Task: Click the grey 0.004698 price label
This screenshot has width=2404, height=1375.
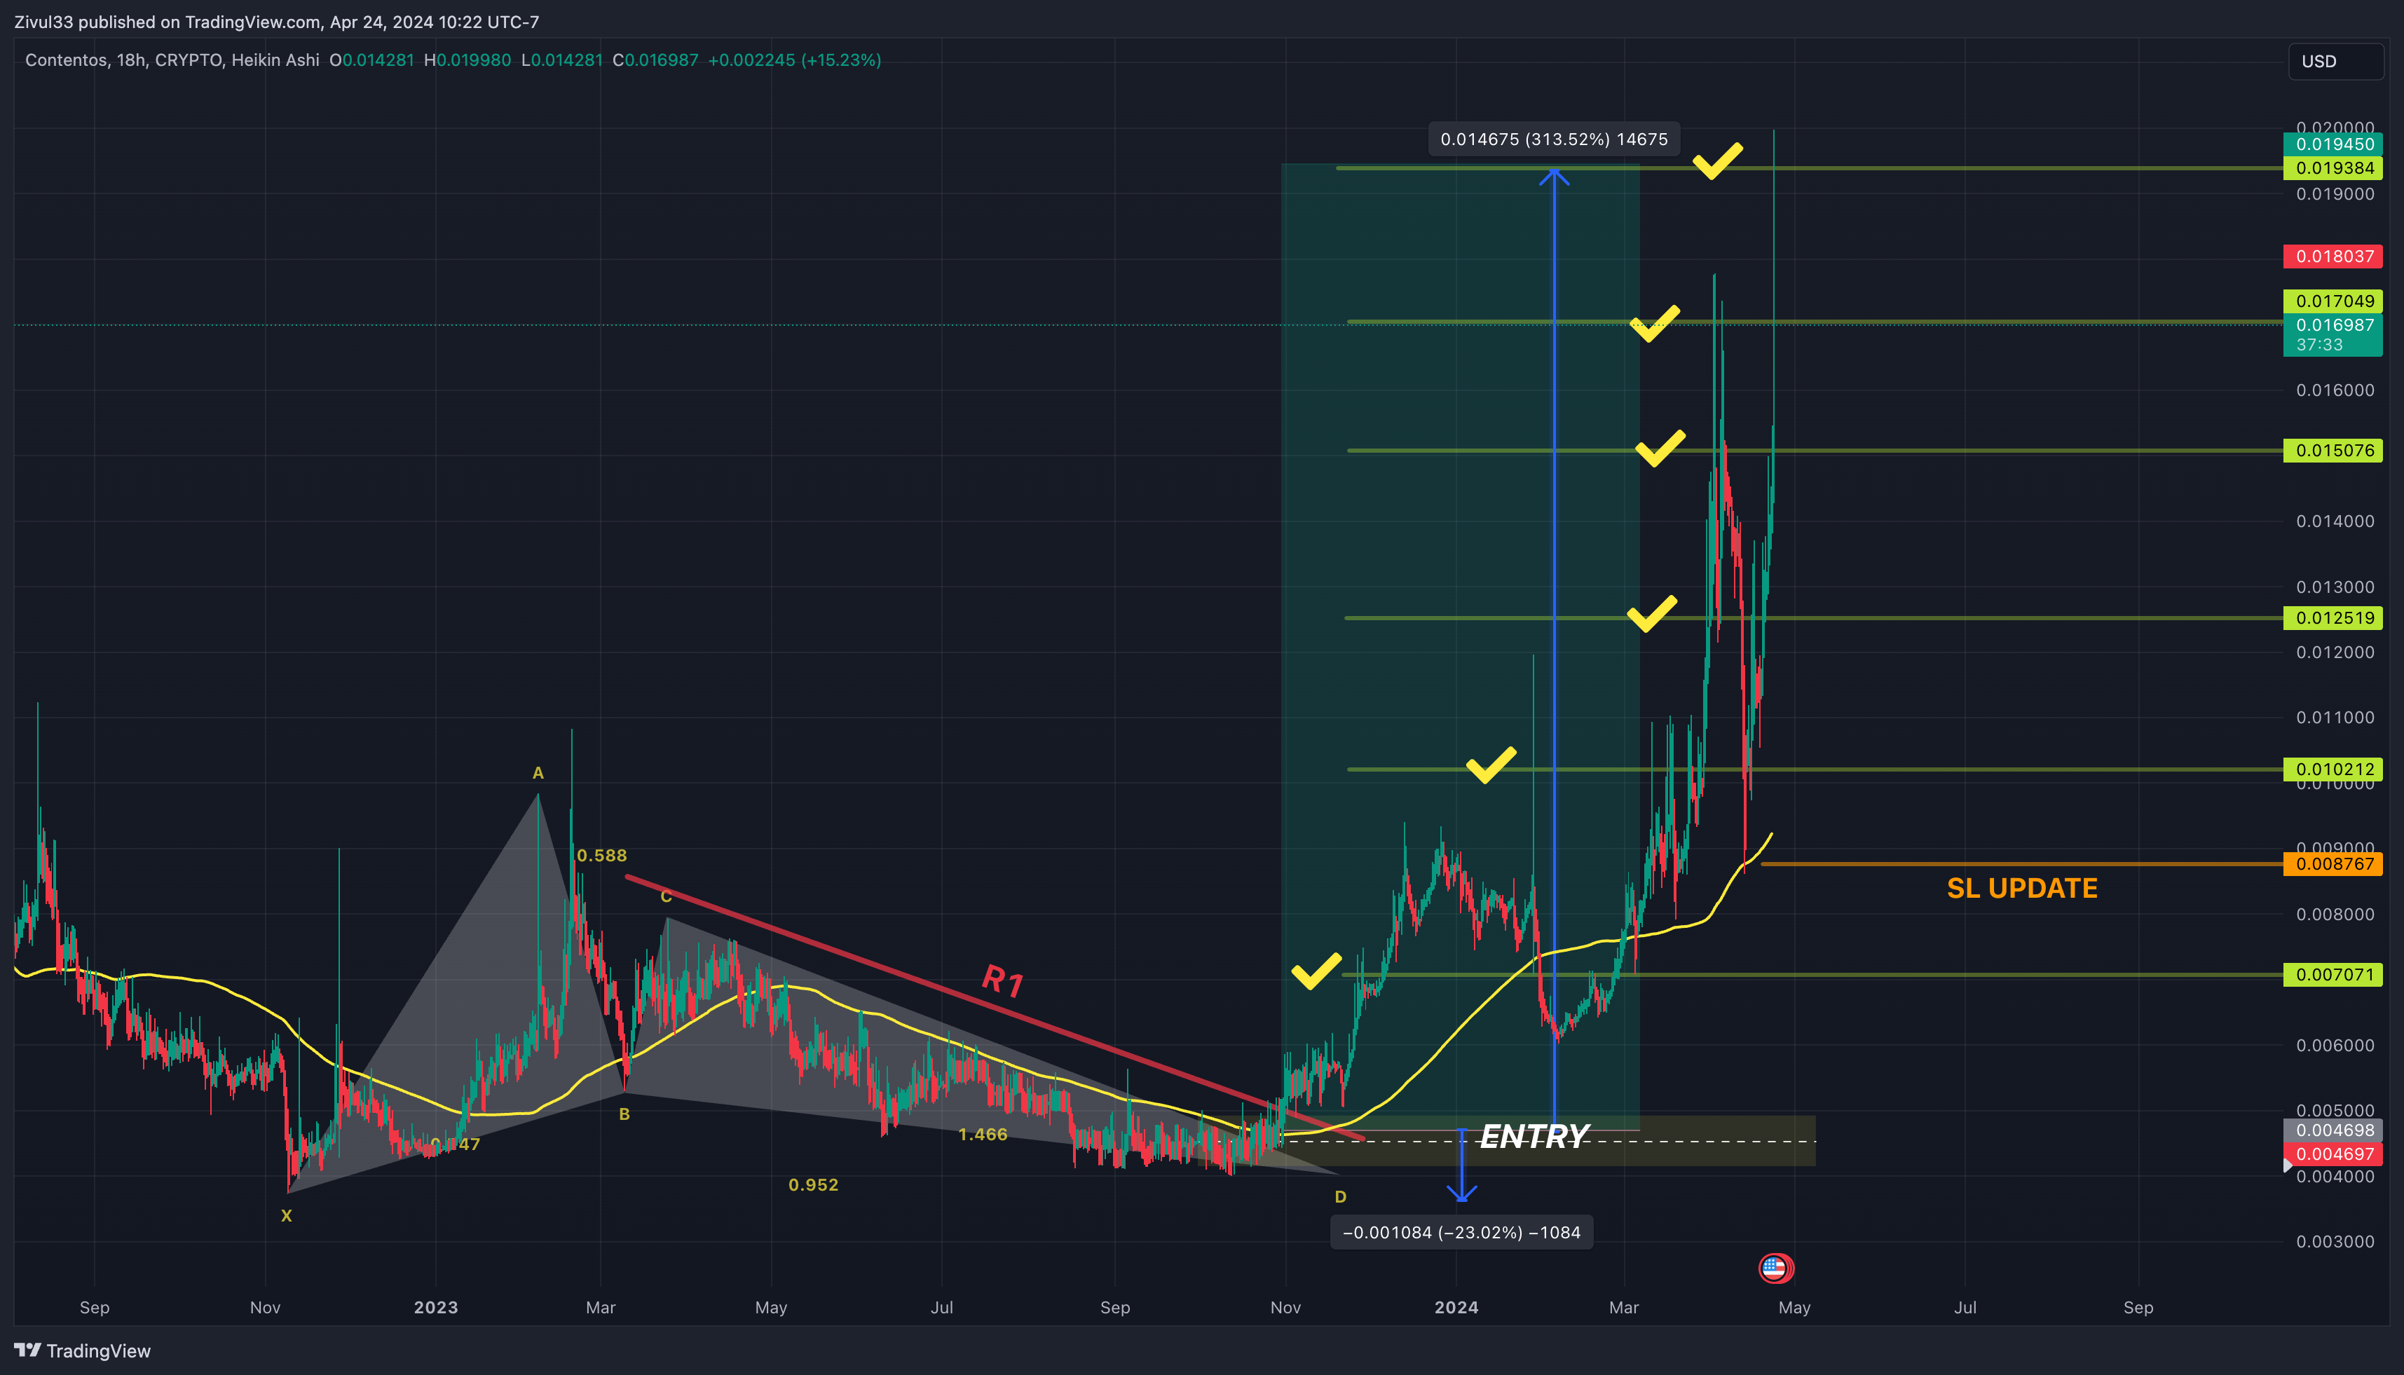Action: [2333, 1130]
